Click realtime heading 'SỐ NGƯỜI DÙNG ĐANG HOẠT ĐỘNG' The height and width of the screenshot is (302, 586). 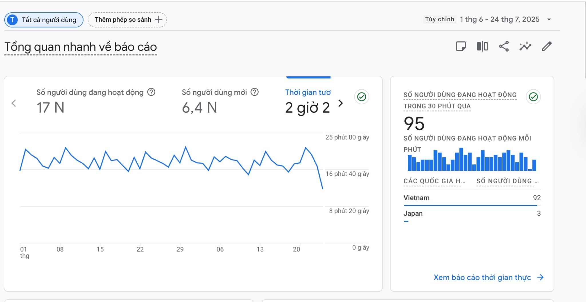point(460,95)
